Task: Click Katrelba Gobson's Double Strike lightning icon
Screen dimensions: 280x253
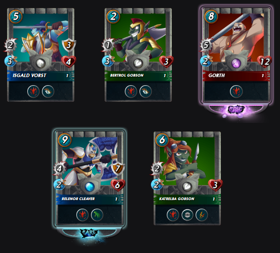Action: [x=202, y=215]
